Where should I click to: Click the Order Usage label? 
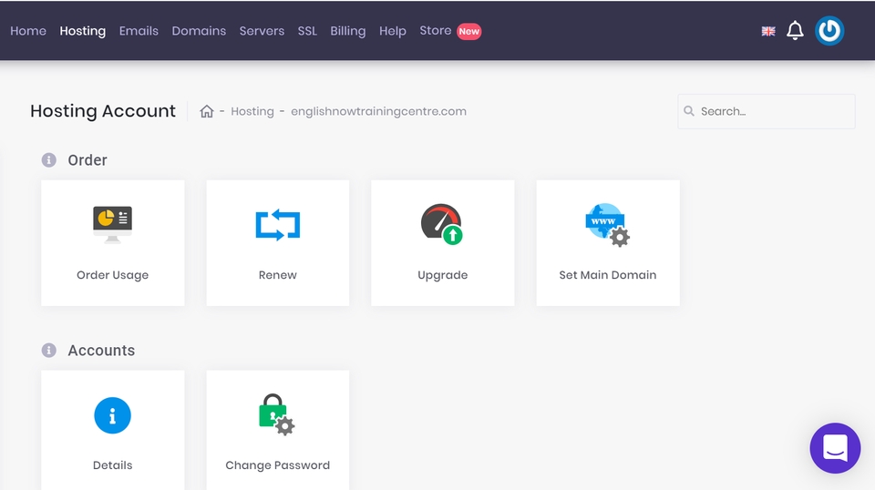pos(112,275)
